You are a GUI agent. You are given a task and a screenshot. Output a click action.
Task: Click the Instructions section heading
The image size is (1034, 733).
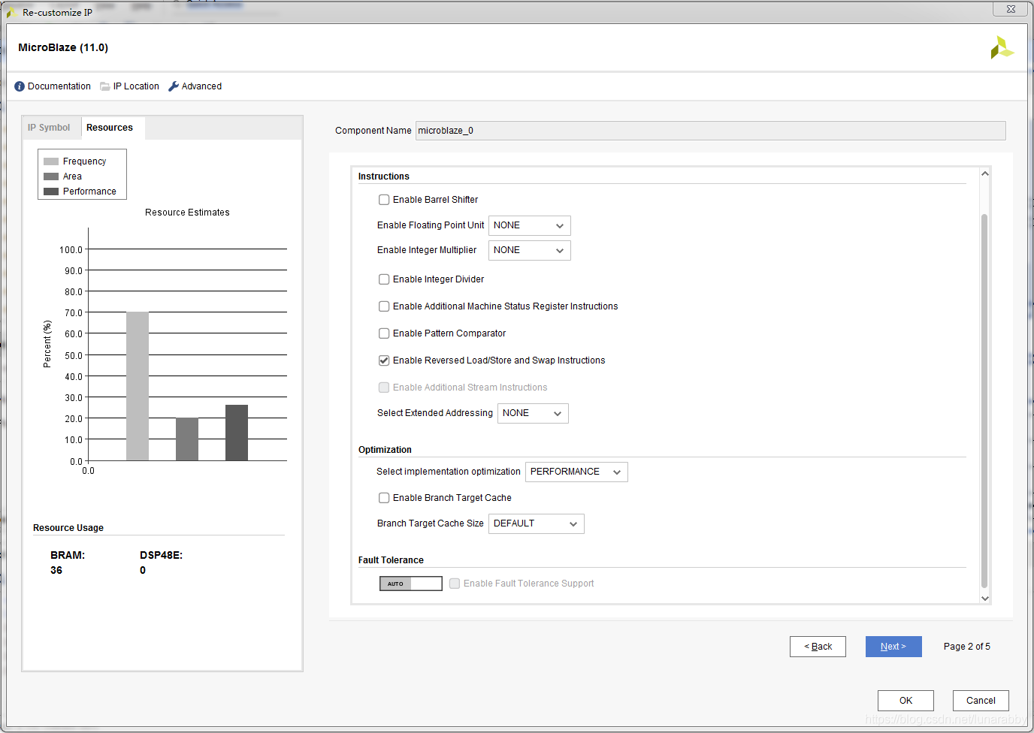click(x=384, y=176)
